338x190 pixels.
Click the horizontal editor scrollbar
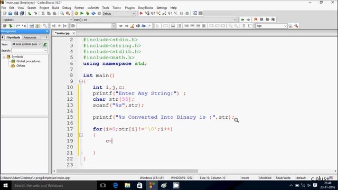127,171
